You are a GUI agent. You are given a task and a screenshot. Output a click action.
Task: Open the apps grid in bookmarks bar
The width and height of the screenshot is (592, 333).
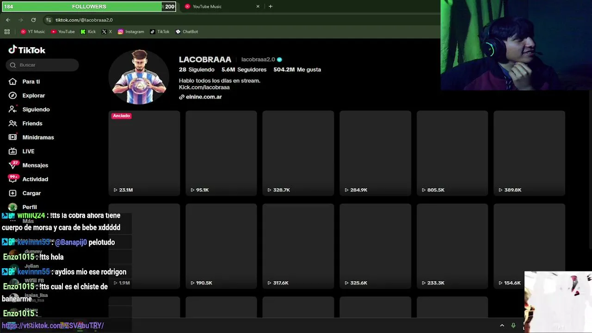coord(7,31)
